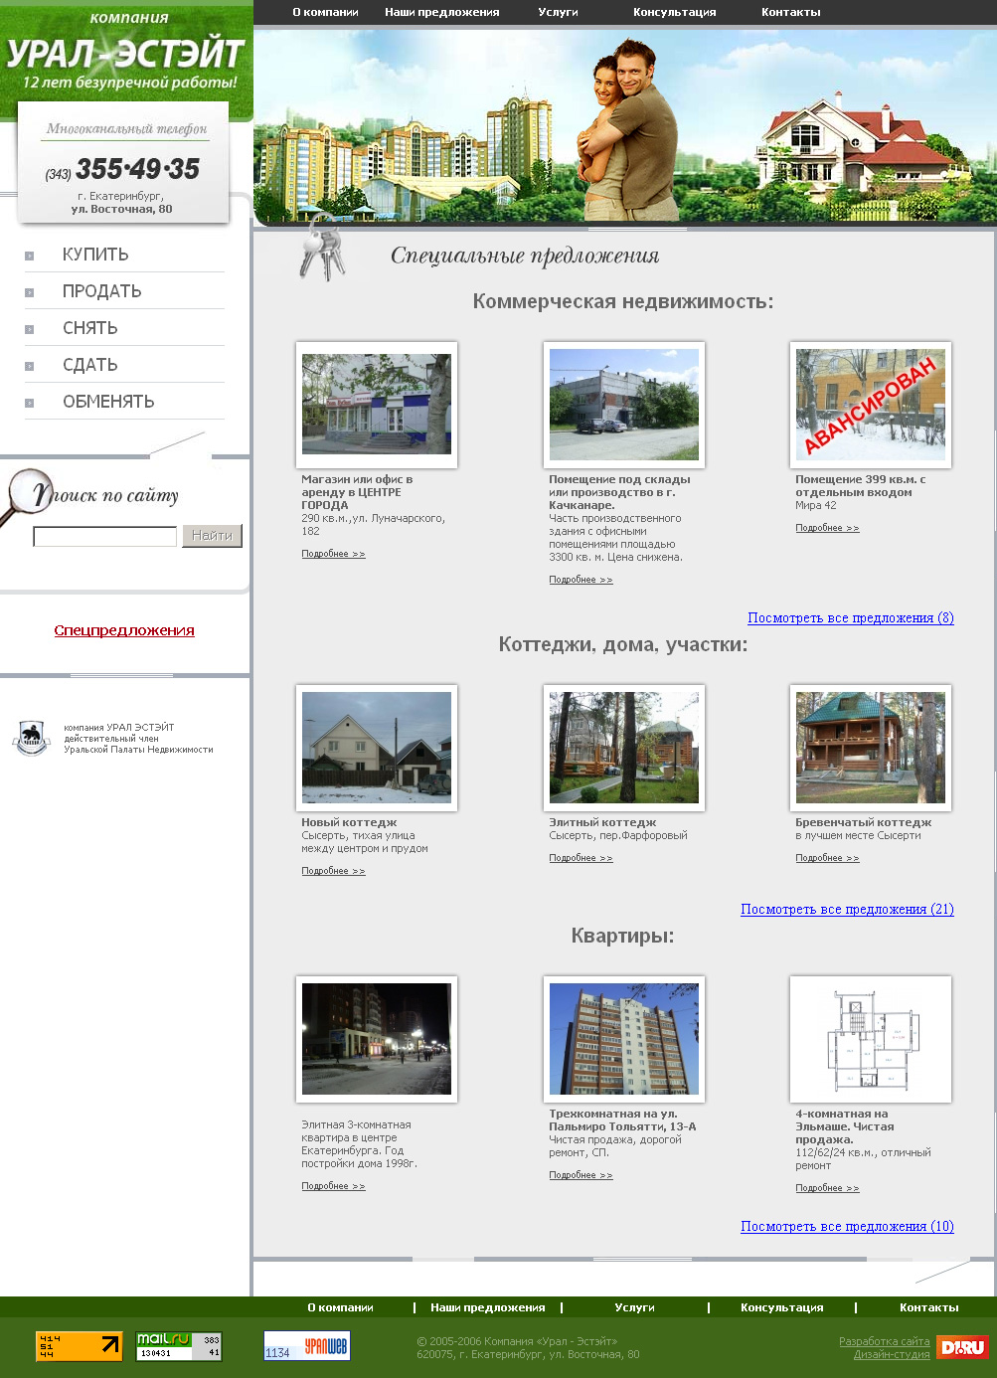Viewport: 997px width, 1378px height.
Task: View all 10 apartment offers
Action: point(847,1227)
